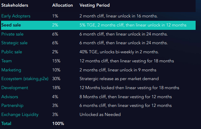Select the Partnership stakeholder label
Screen dimensions: 201x129
point(12,106)
